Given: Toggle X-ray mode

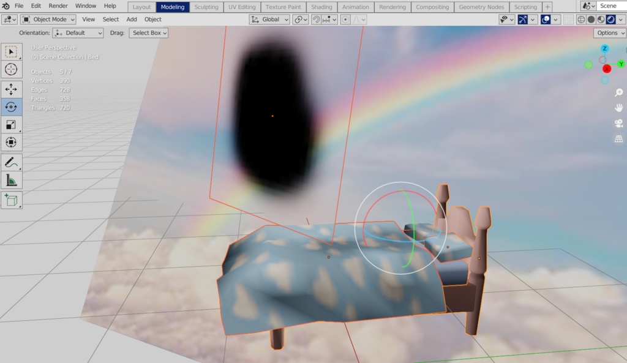Looking at the screenshot, I should pyautogui.click(x=568, y=19).
